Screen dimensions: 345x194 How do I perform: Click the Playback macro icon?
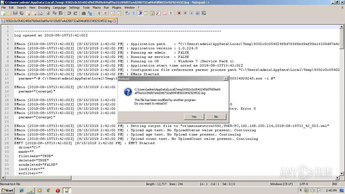point(191,13)
